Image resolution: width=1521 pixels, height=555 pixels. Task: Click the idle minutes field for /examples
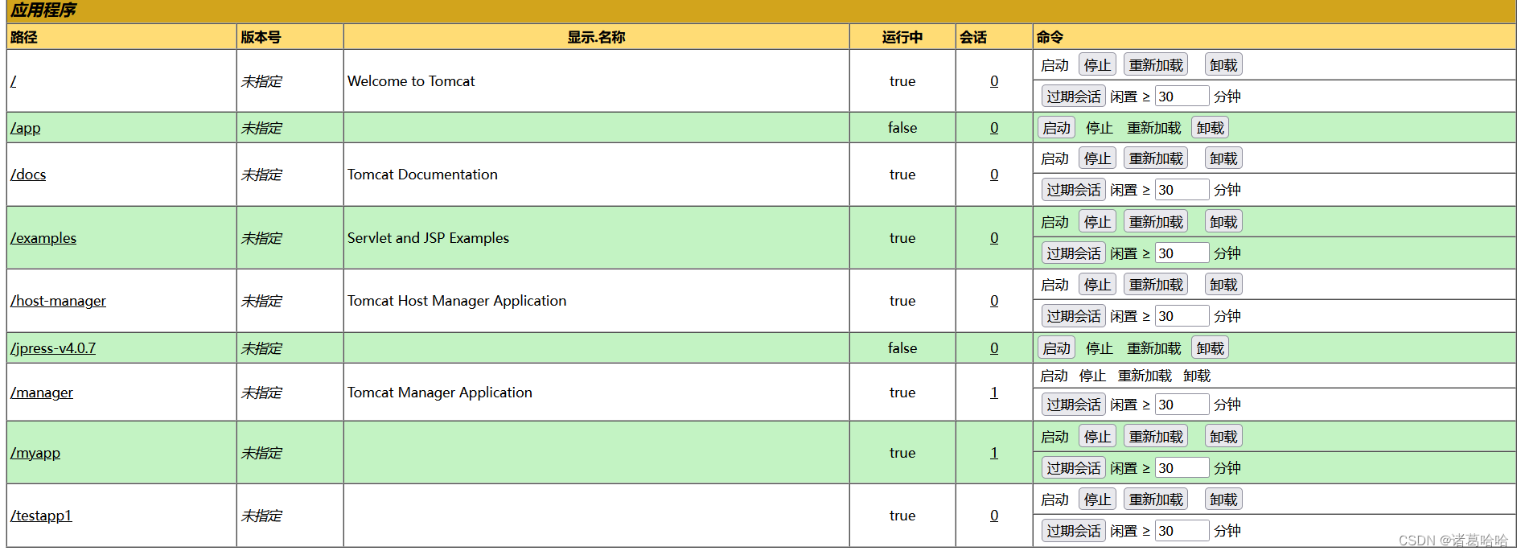pyautogui.click(x=1182, y=253)
